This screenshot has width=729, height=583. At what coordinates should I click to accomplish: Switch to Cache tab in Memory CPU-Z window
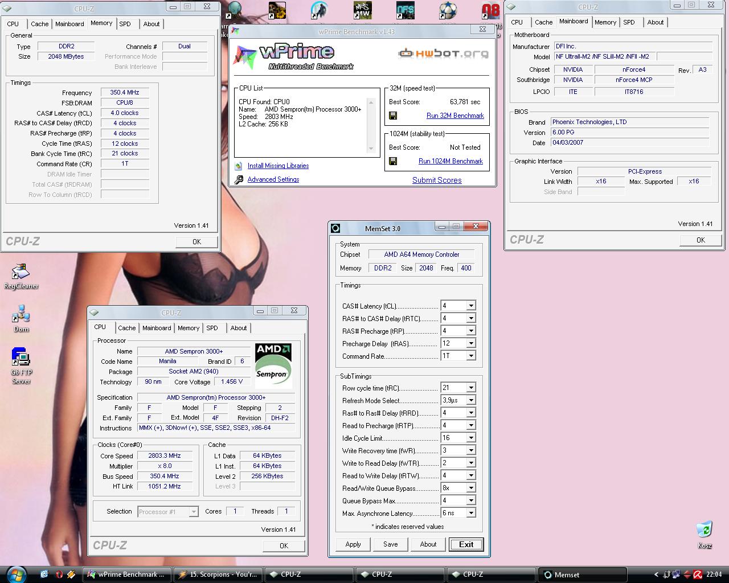(40, 24)
